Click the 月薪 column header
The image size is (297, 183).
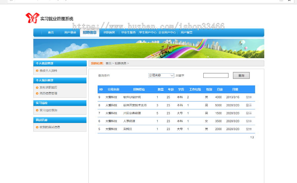tap(220, 89)
